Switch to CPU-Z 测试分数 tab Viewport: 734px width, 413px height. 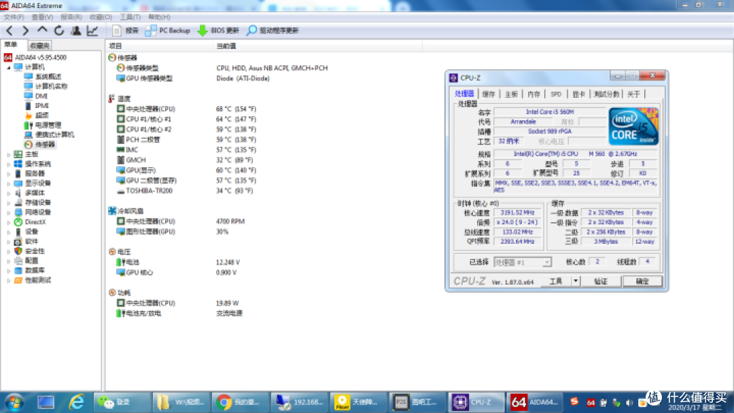point(606,94)
